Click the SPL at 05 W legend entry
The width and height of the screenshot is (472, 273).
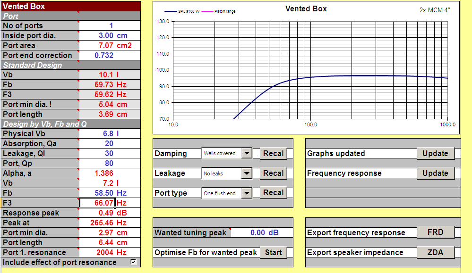click(x=182, y=11)
